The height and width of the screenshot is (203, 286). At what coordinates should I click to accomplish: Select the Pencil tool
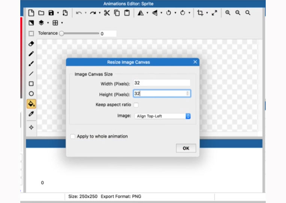[31, 54]
